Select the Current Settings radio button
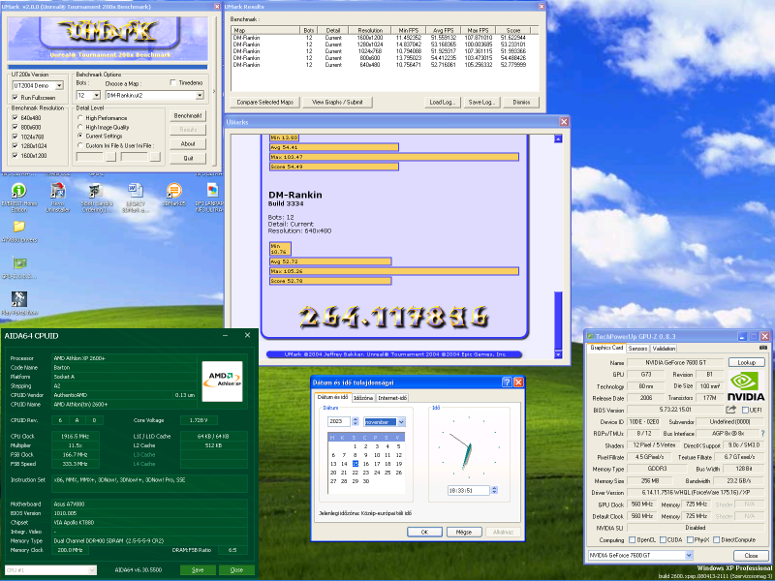775x581 pixels. click(x=80, y=136)
